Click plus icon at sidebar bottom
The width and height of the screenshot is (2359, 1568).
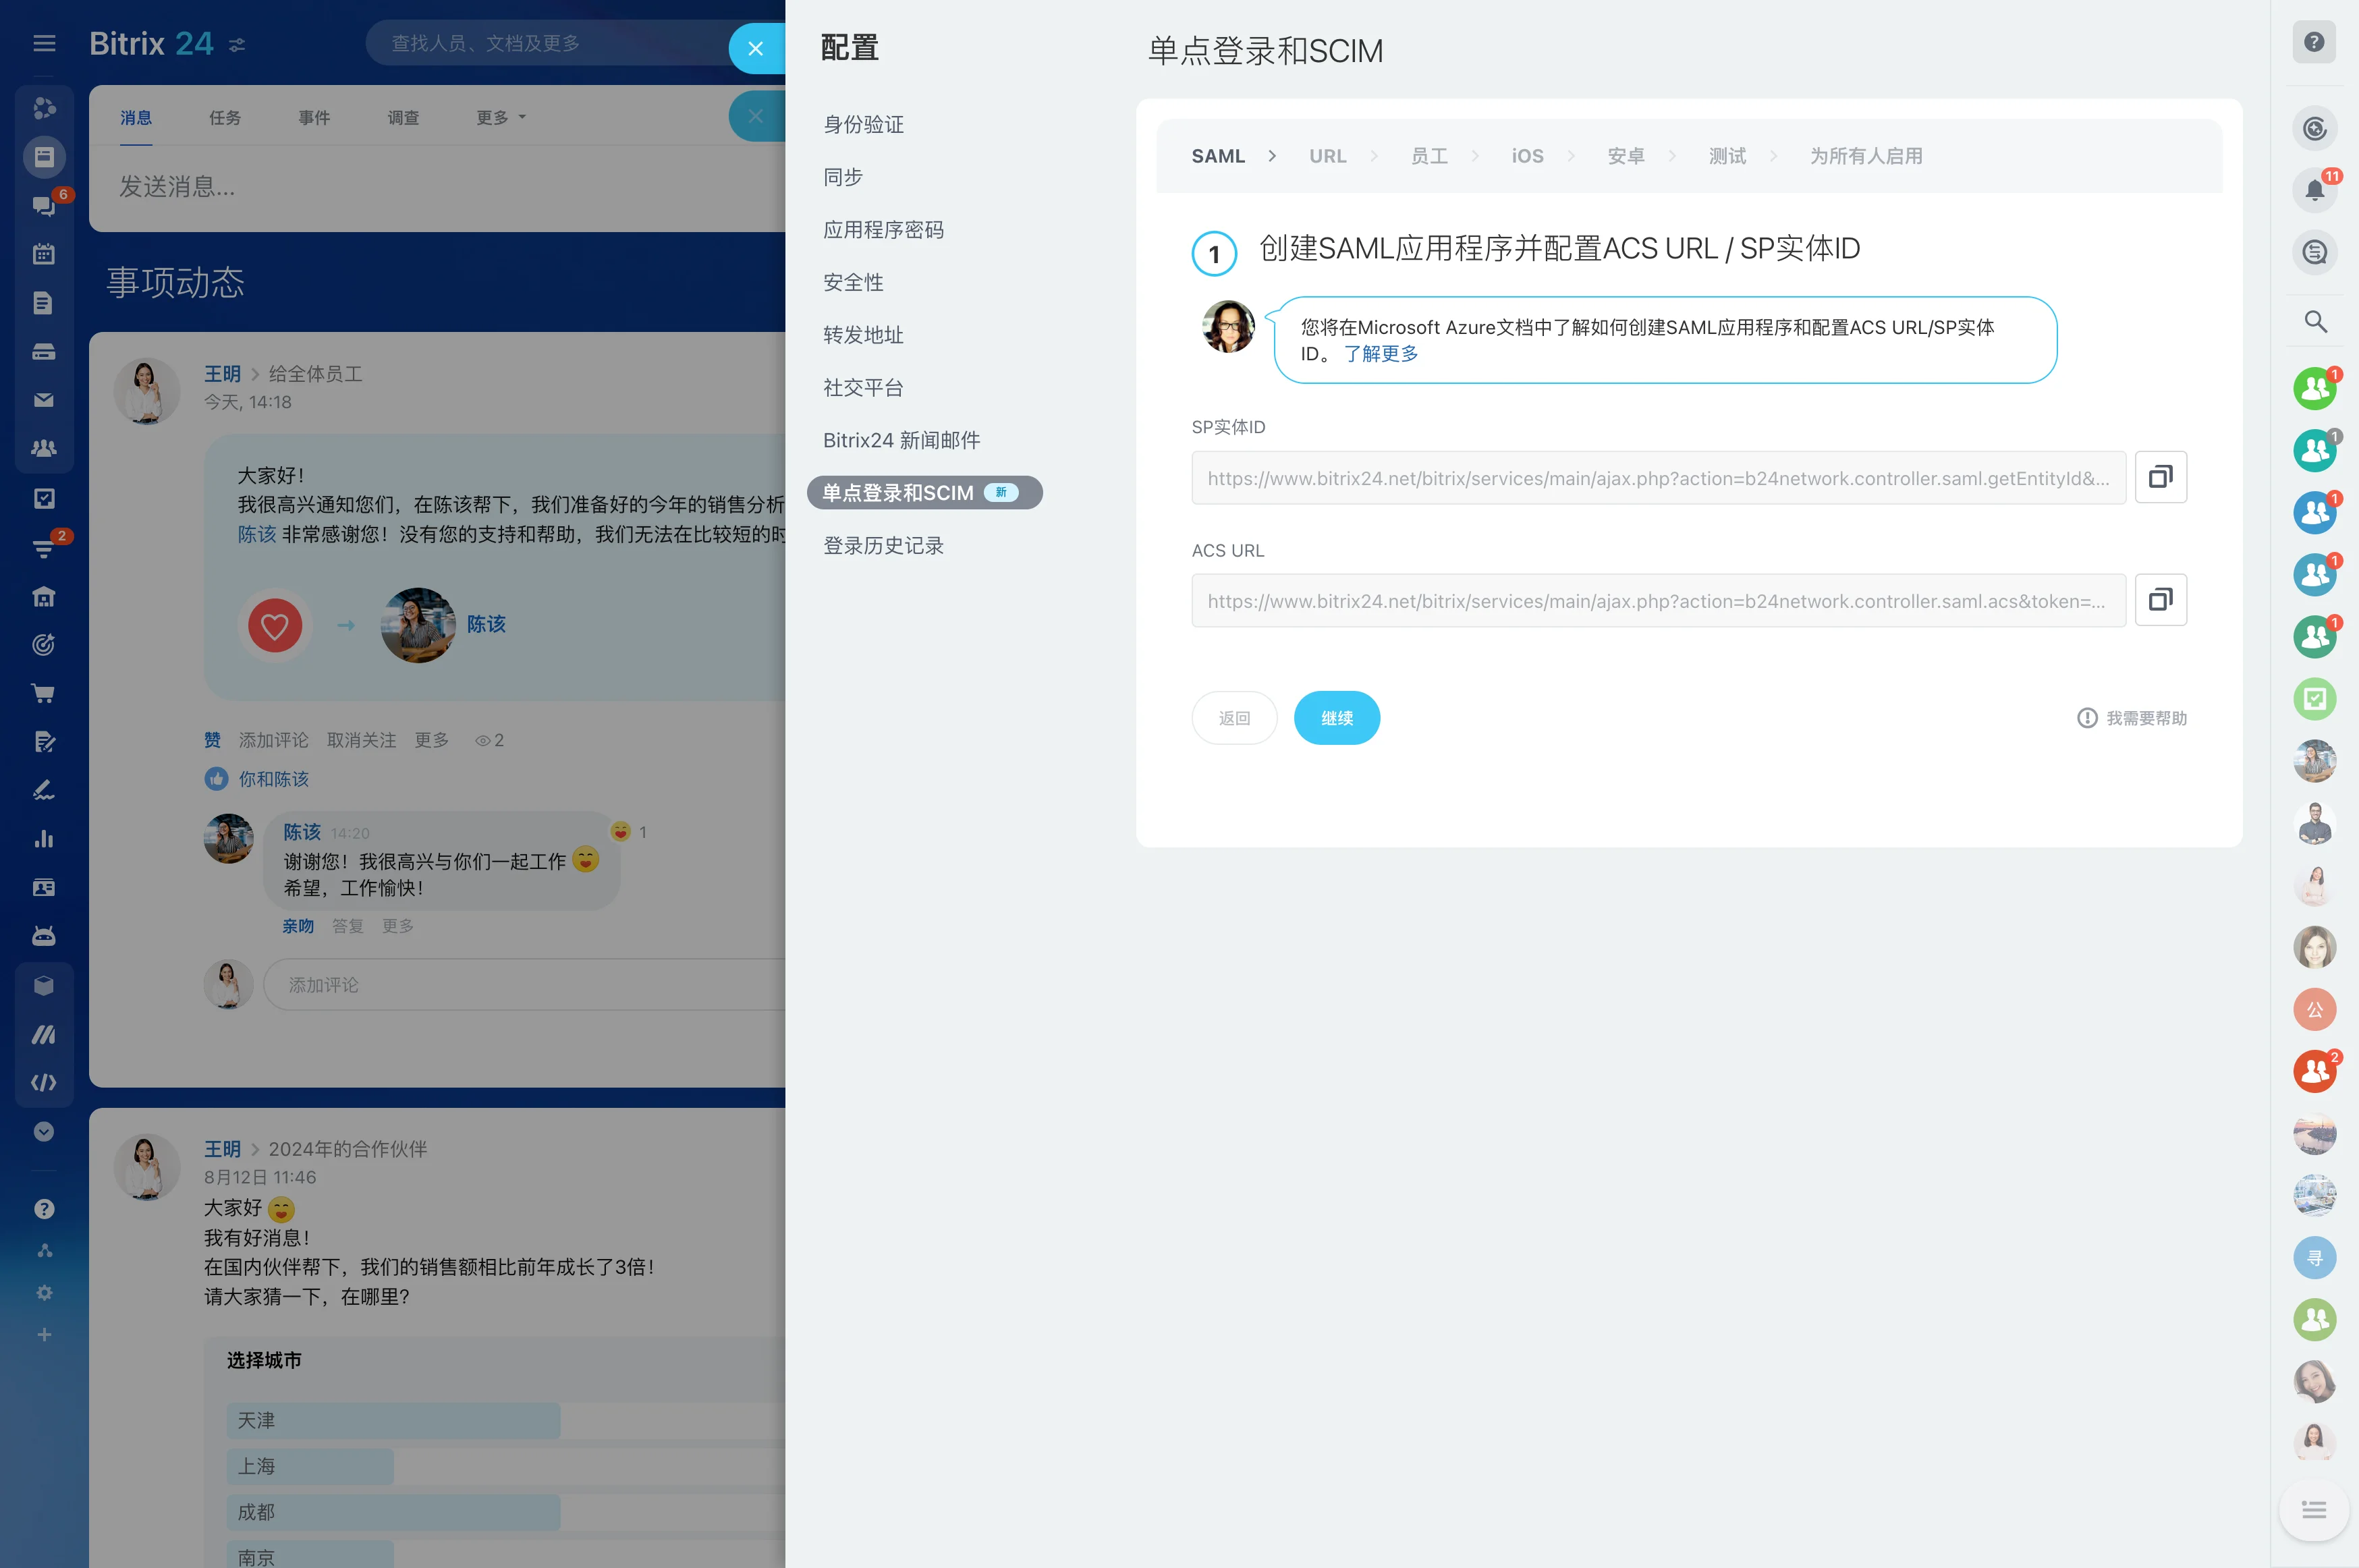(x=44, y=1335)
